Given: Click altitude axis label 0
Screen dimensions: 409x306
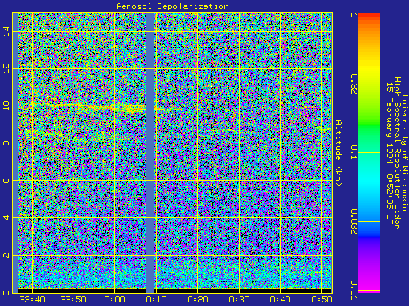Looking at the screenshot, I should pyautogui.click(x=6, y=293).
